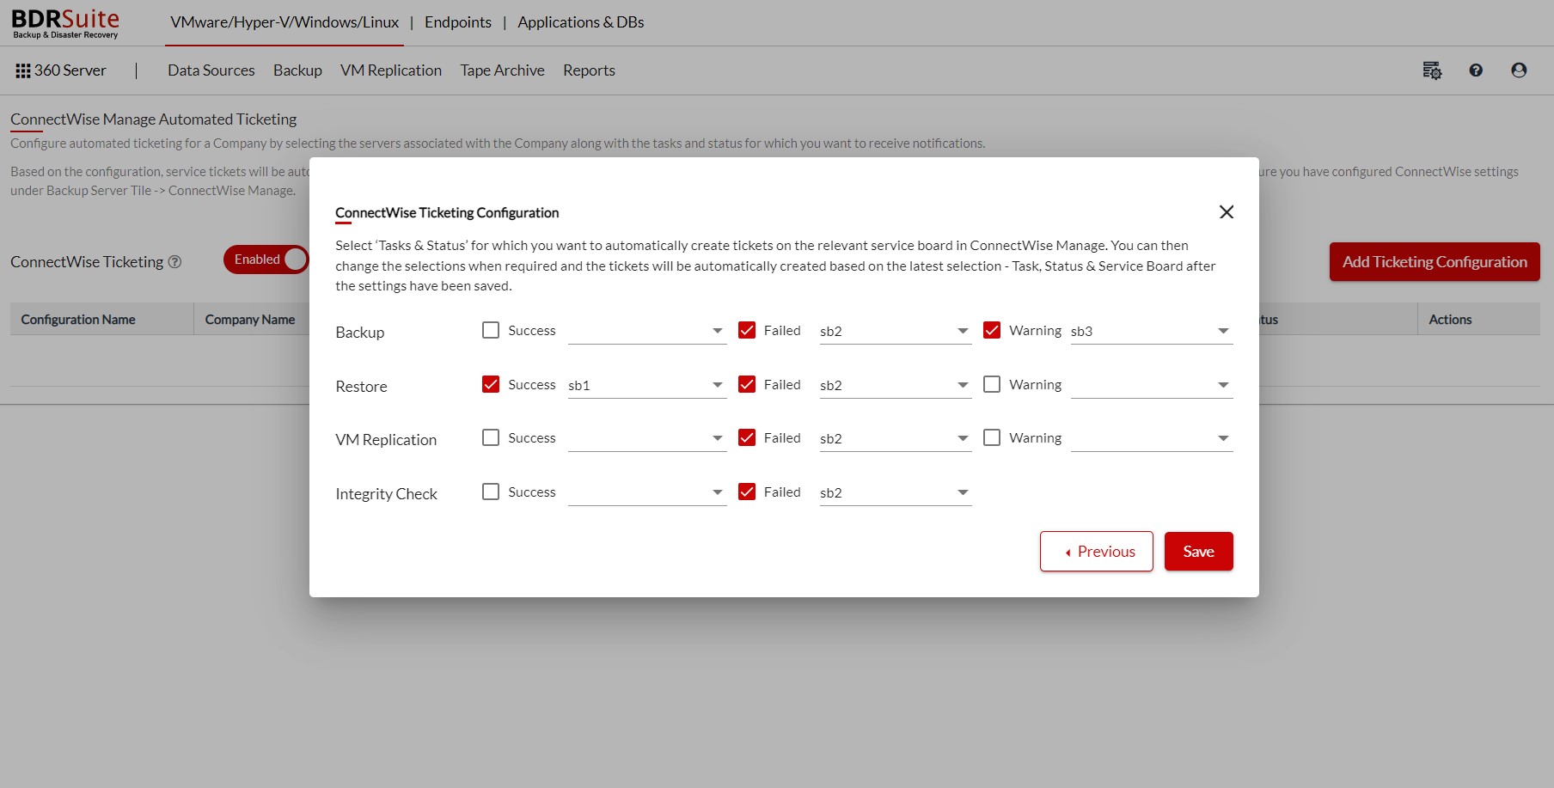Open the help question mark icon
The image size is (1554, 788).
(x=1476, y=70)
